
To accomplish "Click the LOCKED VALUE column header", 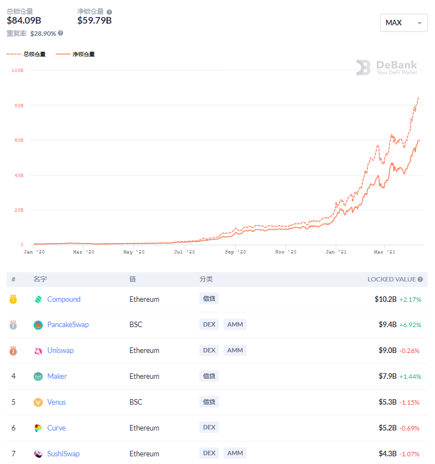I will pos(392,279).
